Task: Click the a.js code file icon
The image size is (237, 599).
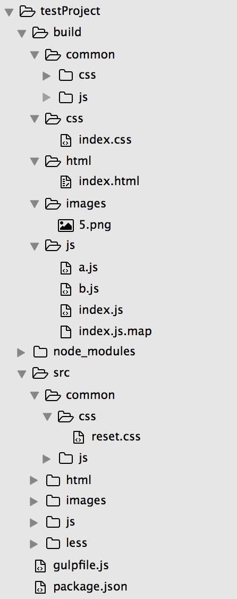Action: (x=66, y=269)
